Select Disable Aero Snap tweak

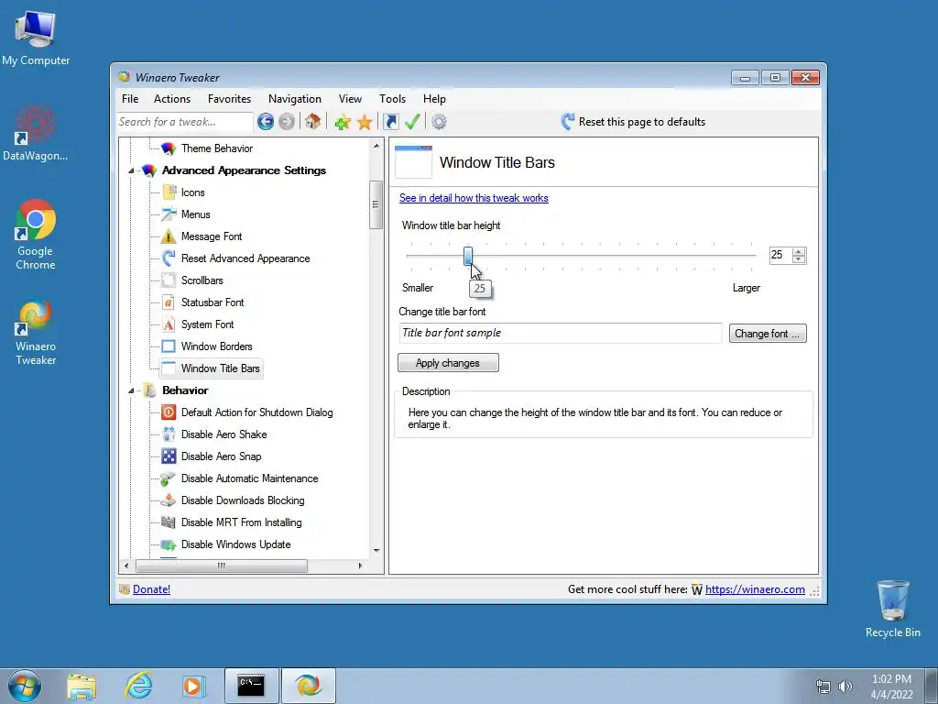pyautogui.click(x=221, y=456)
